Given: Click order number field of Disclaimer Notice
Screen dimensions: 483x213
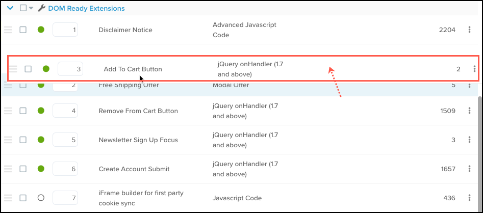Looking at the screenshot, I should tap(65, 30).
